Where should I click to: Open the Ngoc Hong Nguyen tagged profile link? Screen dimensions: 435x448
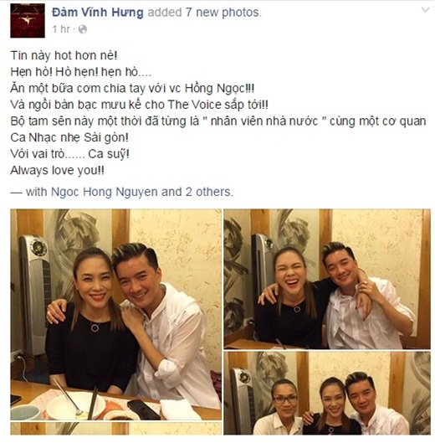click(105, 192)
